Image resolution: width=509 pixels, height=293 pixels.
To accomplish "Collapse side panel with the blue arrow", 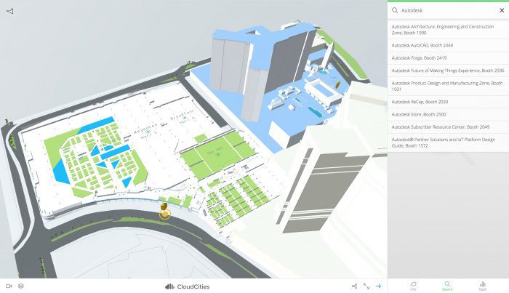I will (x=379, y=286).
